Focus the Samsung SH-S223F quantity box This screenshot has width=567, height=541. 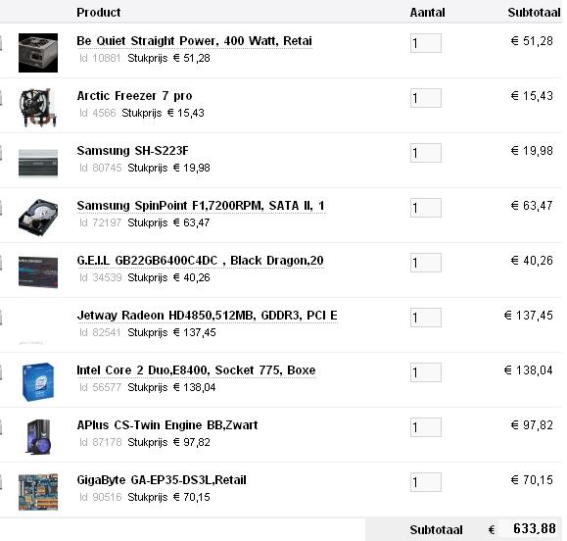pyautogui.click(x=426, y=153)
